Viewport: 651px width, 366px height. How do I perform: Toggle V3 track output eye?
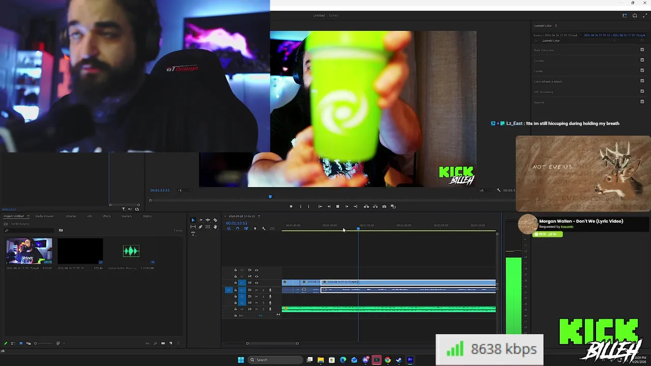point(256,270)
